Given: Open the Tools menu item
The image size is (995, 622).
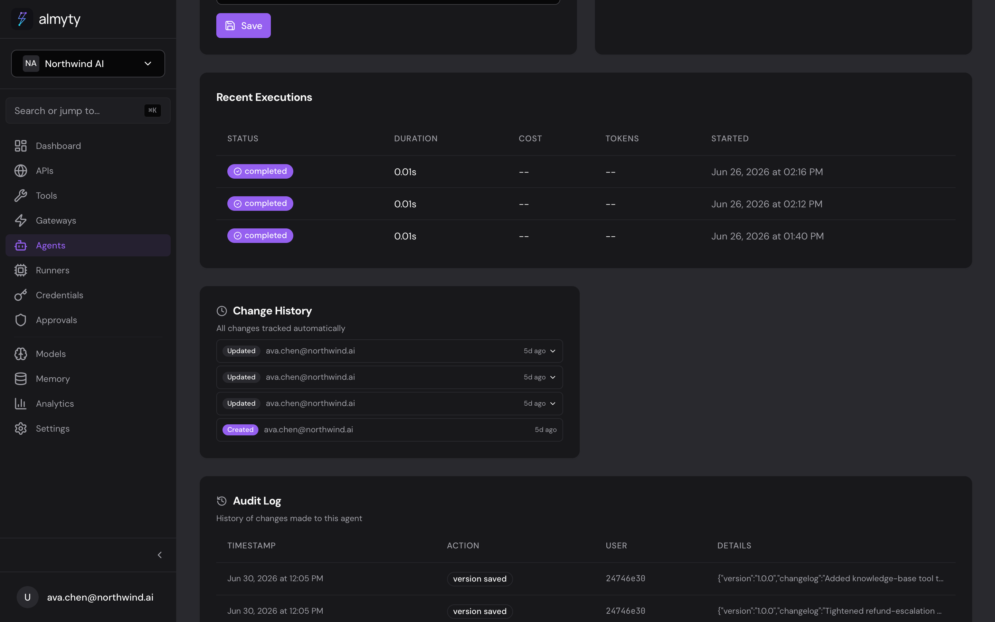Looking at the screenshot, I should 88,196.
